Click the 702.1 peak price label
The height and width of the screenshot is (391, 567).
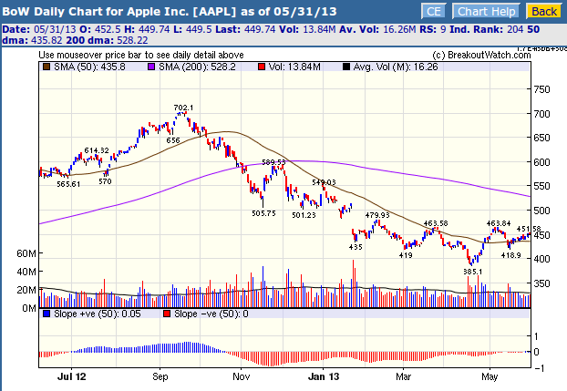pyautogui.click(x=183, y=108)
